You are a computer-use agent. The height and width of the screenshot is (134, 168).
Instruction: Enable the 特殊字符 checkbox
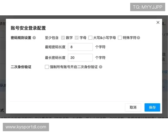click(120, 38)
